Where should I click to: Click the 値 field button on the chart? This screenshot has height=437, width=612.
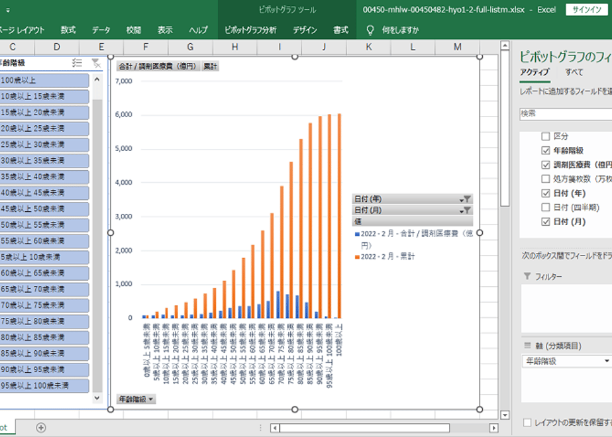(x=412, y=222)
